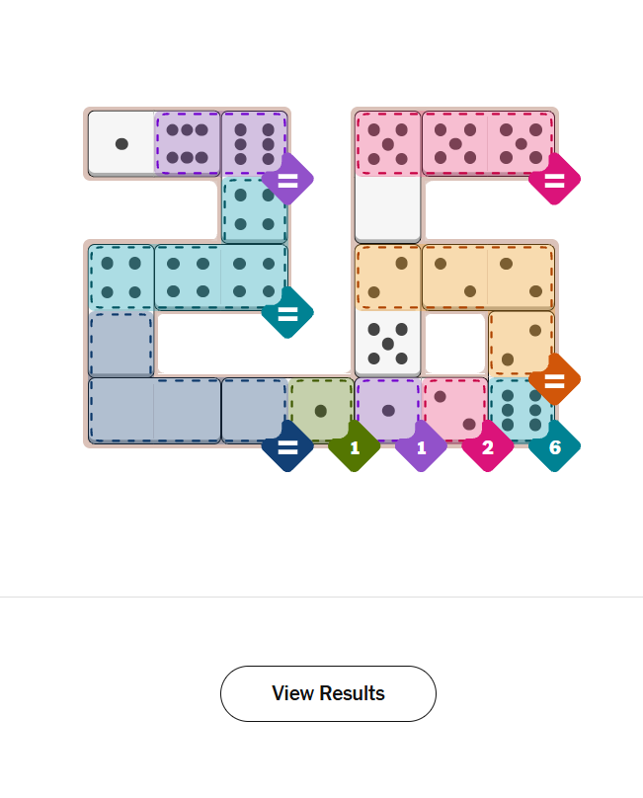This screenshot has width=643, height=798.
Task: Select the blank white tile under pink tiles
Action: point(388,209)
